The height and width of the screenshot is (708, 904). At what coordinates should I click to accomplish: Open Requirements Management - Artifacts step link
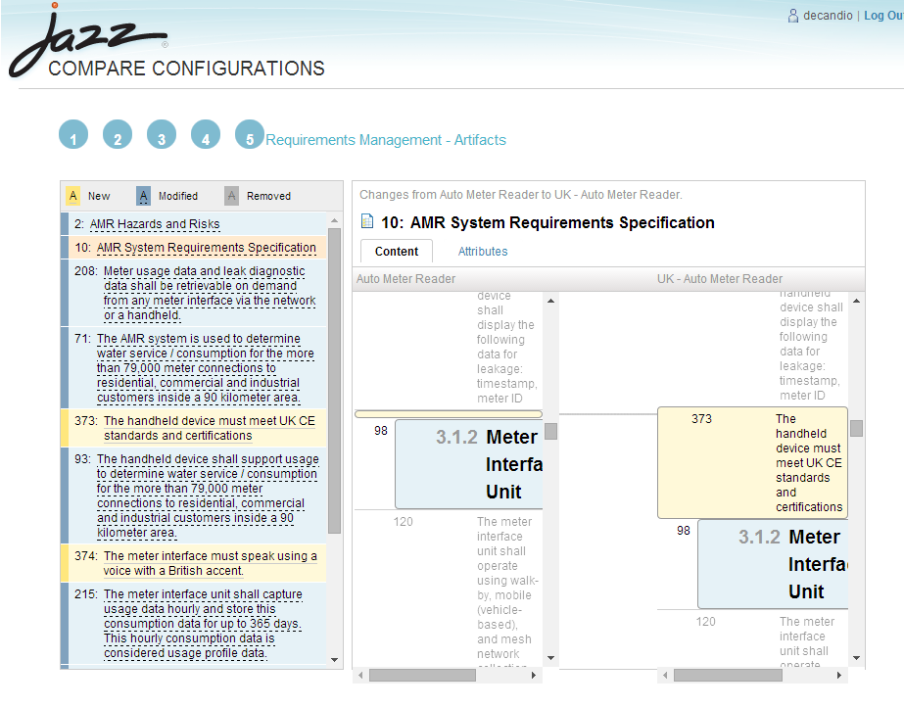tap(386, 140)
